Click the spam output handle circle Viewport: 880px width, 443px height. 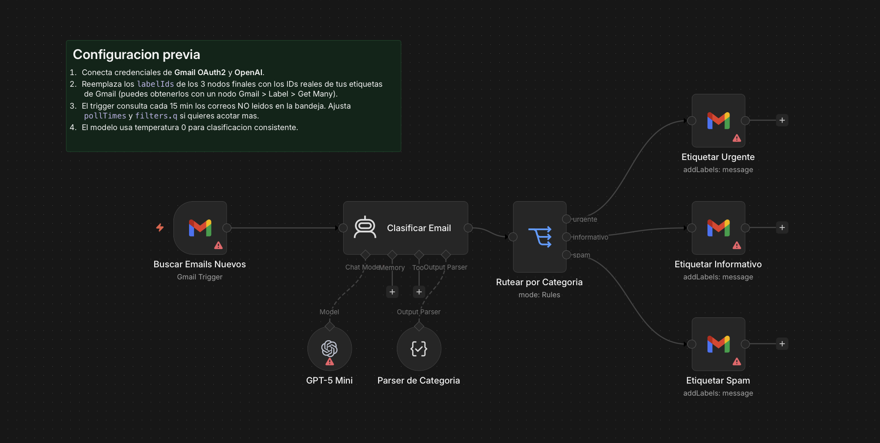[x=567, y=255]
